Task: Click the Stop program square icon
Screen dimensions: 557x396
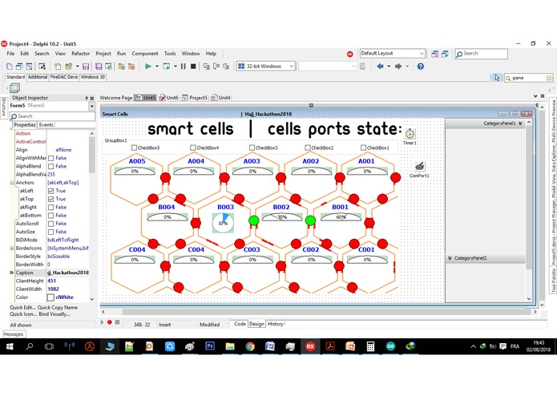Action: (x=193, y=67)
